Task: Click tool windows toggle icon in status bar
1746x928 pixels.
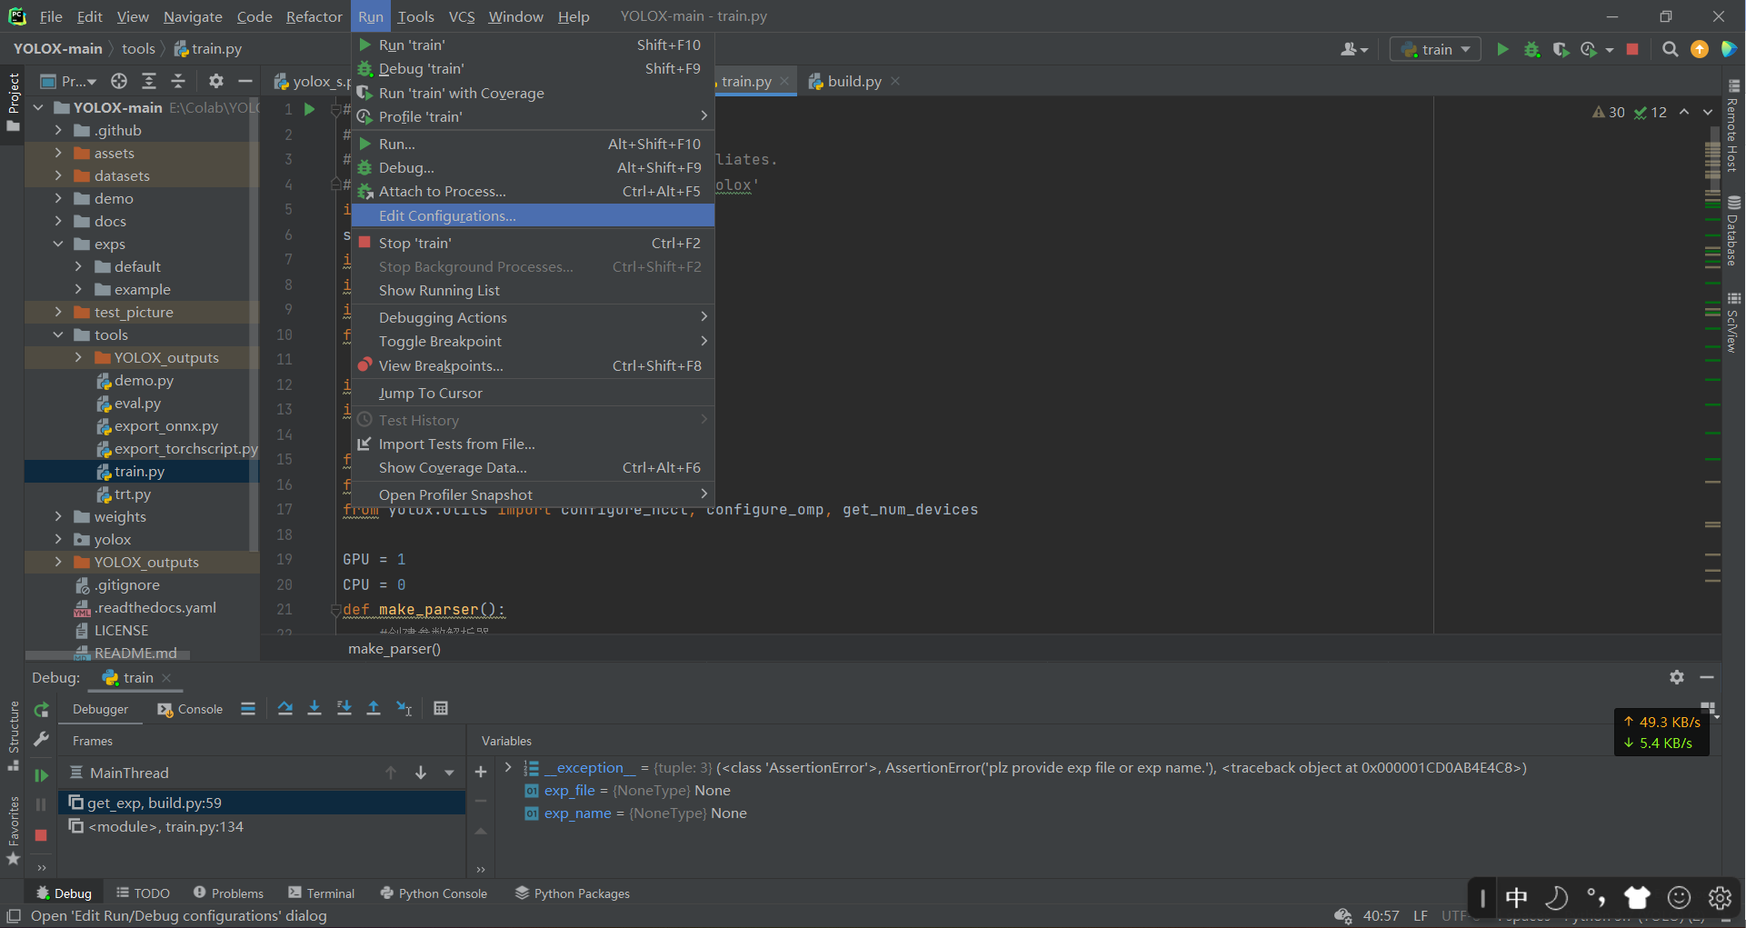Action: 14,915
